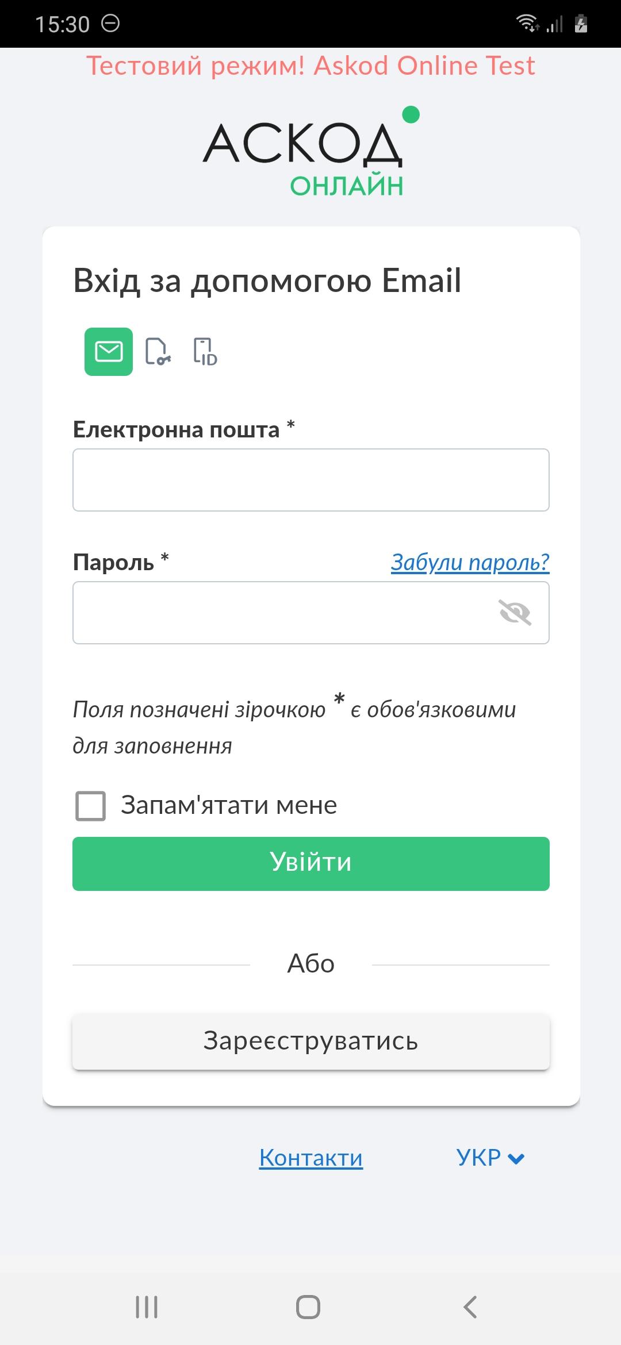Tap the Android home button
The image size is (621, 1345).
(x=308, y=1306)
